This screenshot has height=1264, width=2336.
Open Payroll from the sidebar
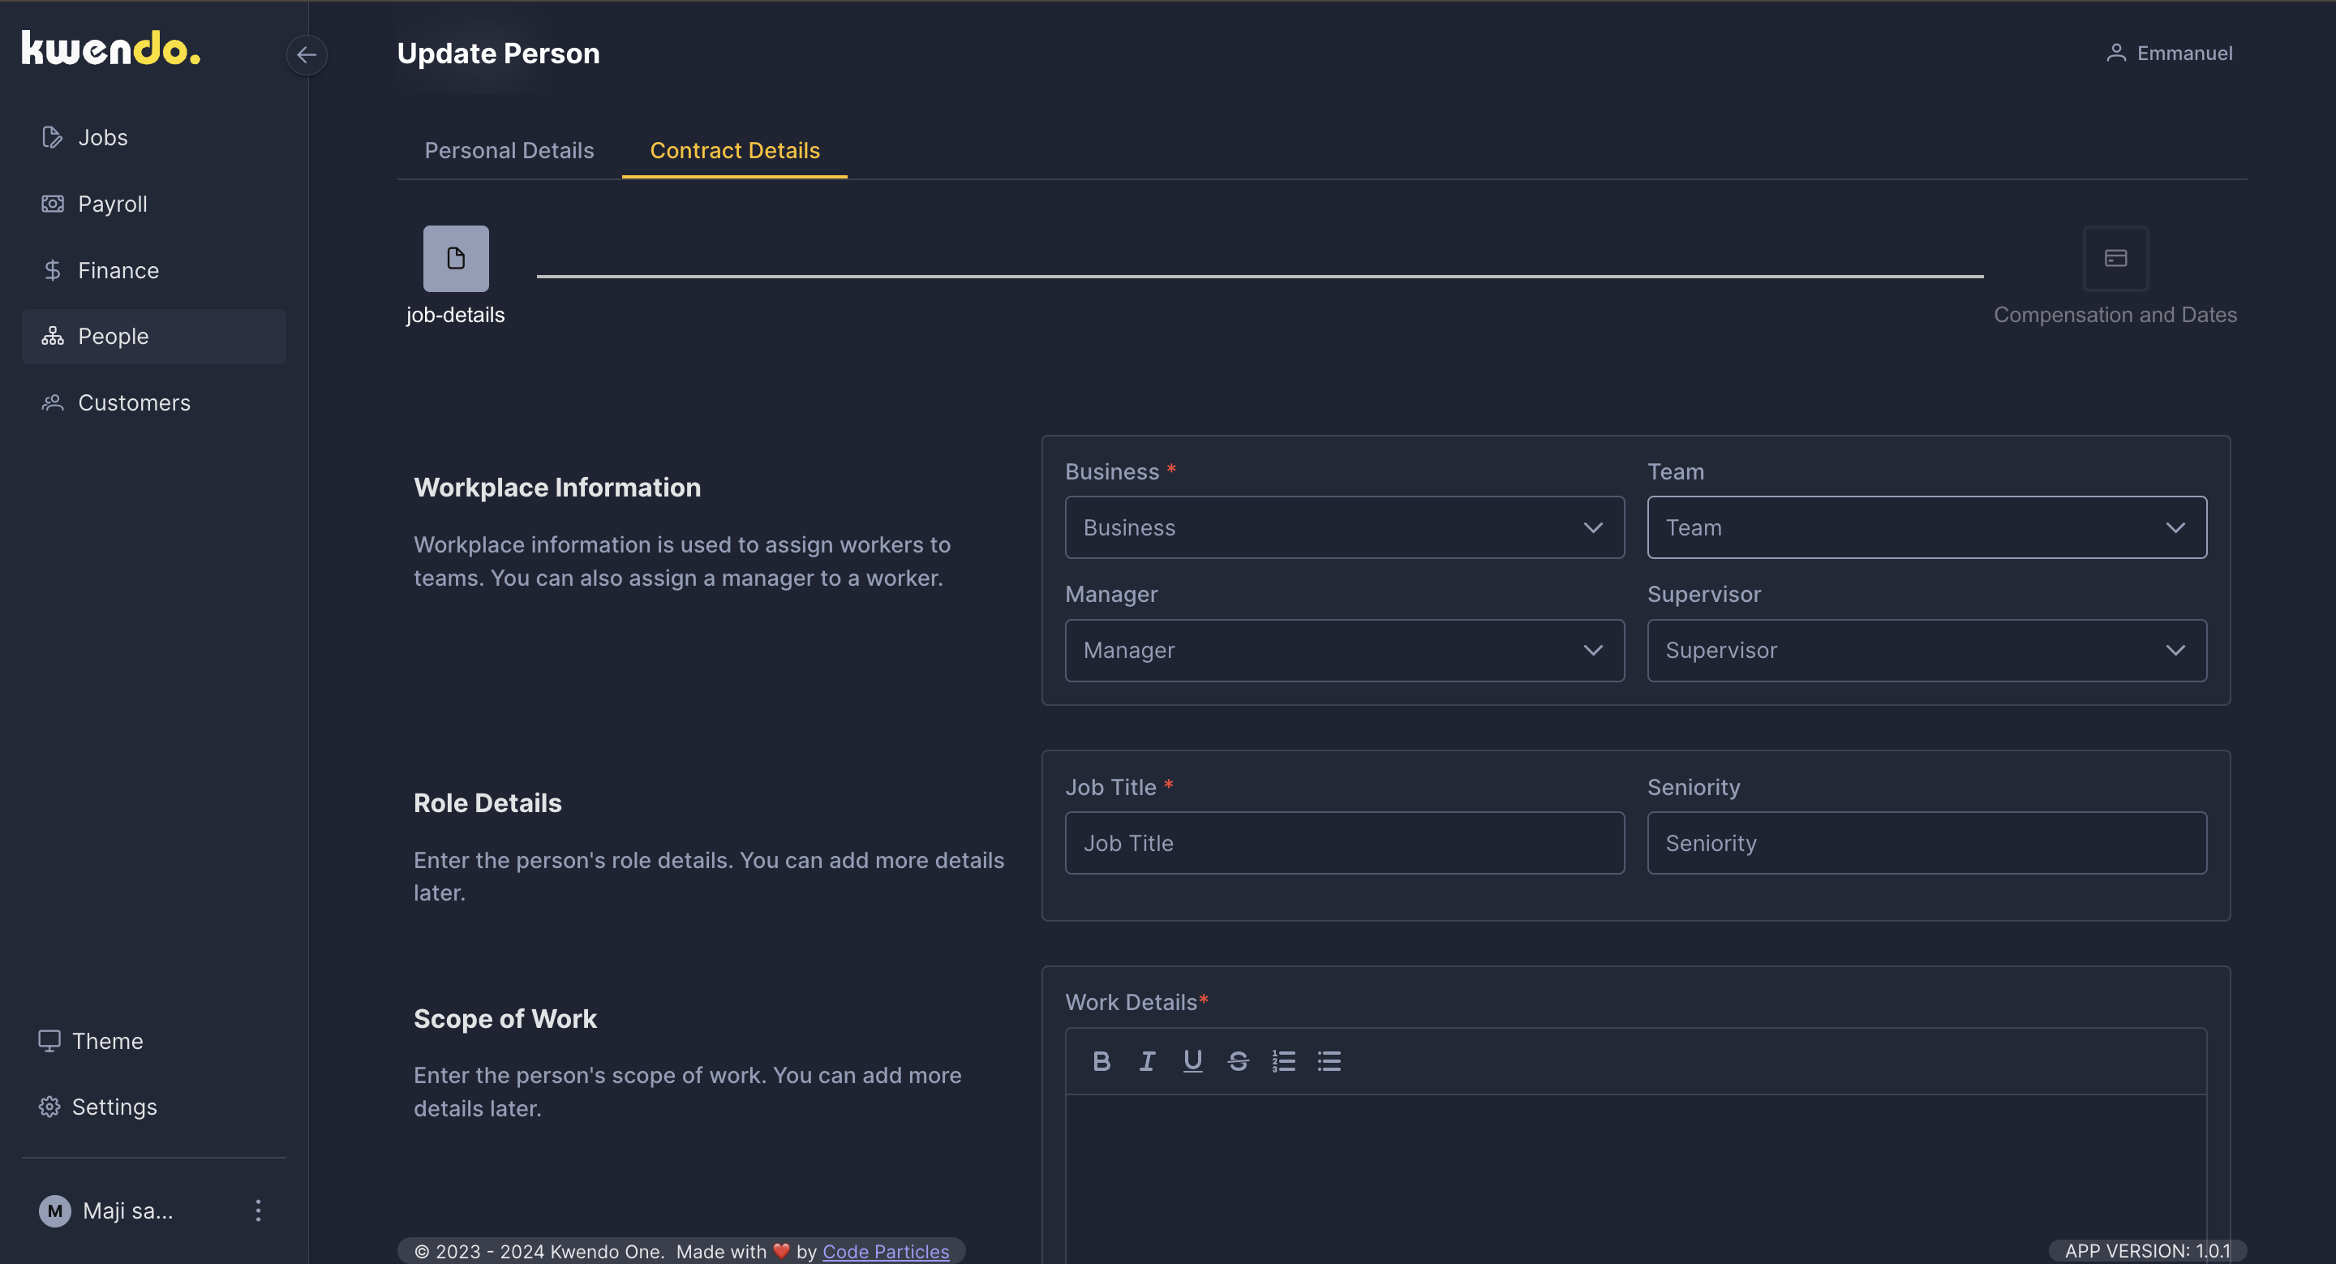coord(153,203)
